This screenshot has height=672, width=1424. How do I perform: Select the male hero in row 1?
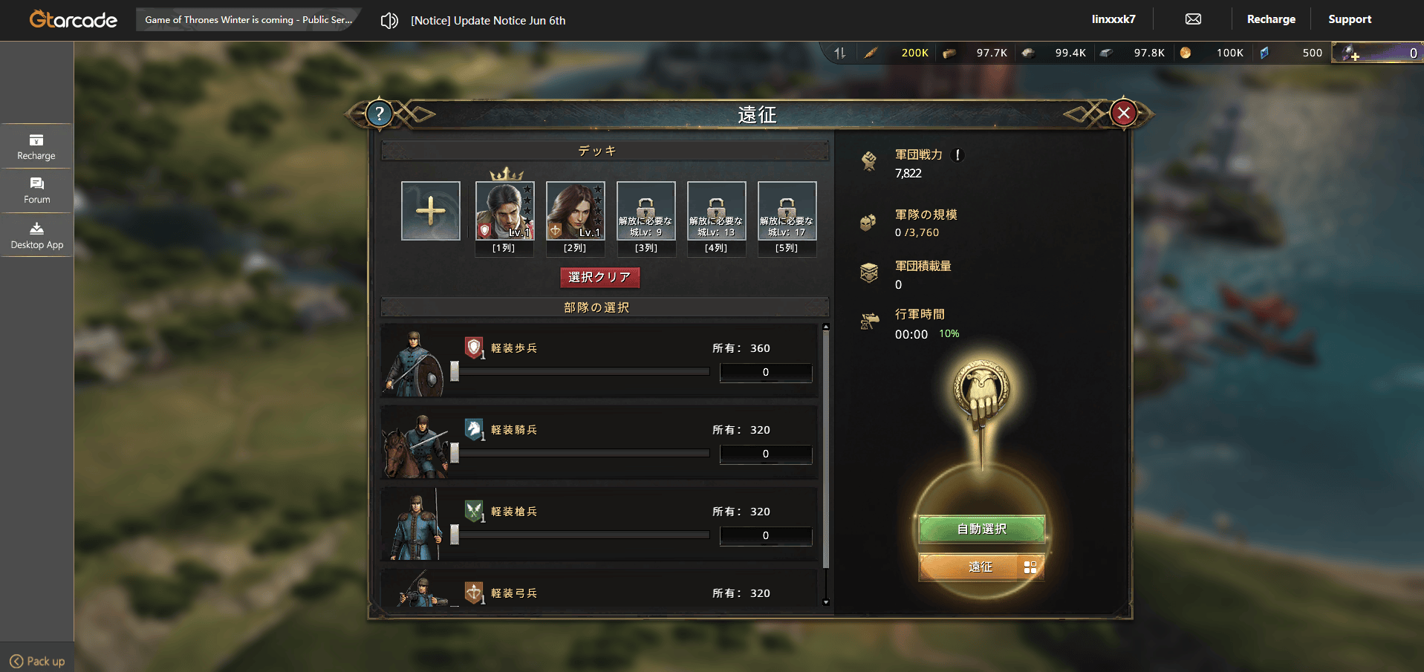[x=505, y=211]
